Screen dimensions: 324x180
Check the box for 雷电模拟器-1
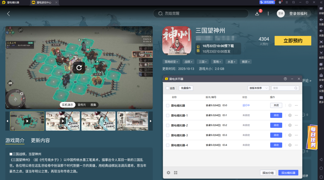click(168, 115)
